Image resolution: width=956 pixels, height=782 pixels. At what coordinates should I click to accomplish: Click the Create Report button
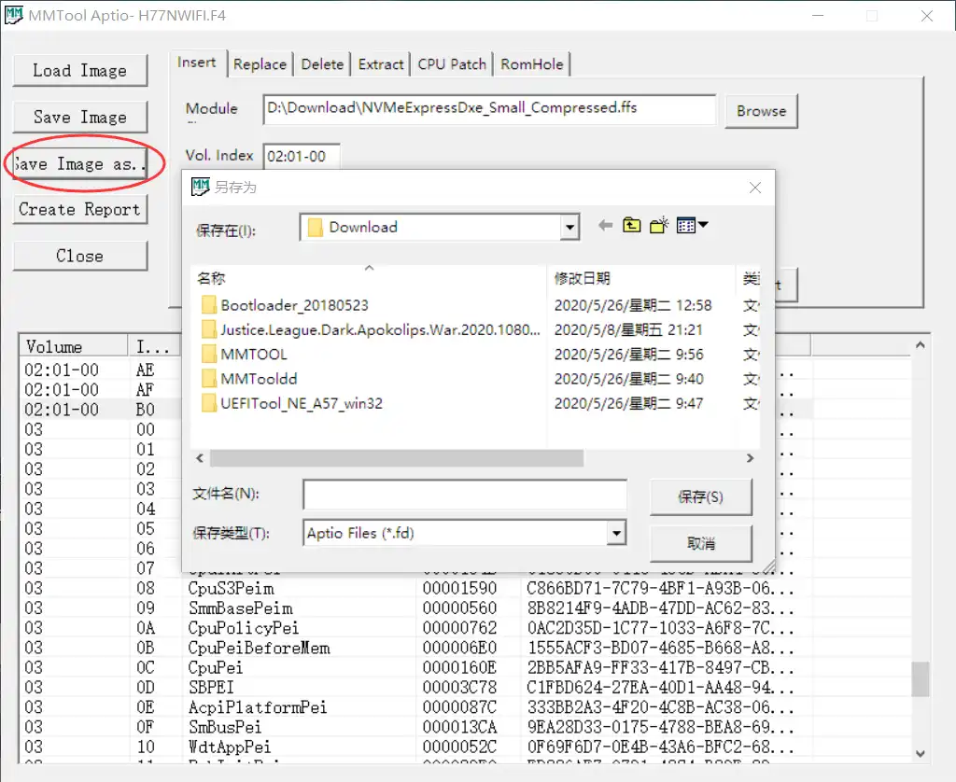[80, 209]
